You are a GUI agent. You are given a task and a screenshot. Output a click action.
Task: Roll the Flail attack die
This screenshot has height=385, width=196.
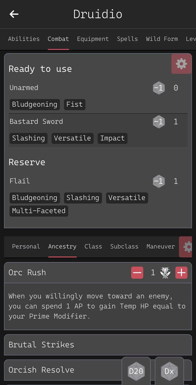click(x=159, y=181)
